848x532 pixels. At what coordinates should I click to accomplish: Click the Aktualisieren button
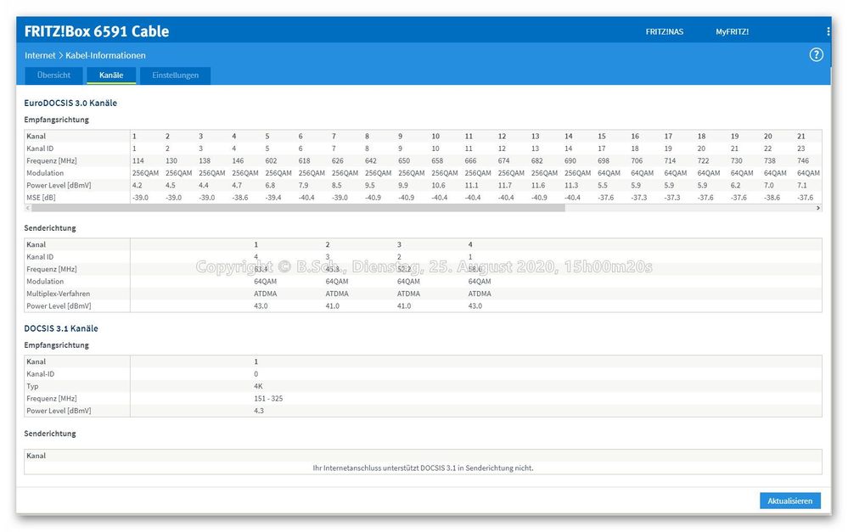789,501
